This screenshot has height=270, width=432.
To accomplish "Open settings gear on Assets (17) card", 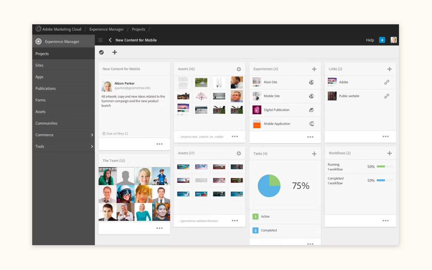I will [x=239, y=153].
